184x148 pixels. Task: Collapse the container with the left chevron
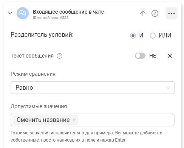[x=10, y=13]
